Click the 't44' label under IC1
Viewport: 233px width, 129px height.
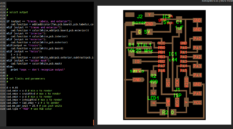pyautogui.click(x=173, y=60)
